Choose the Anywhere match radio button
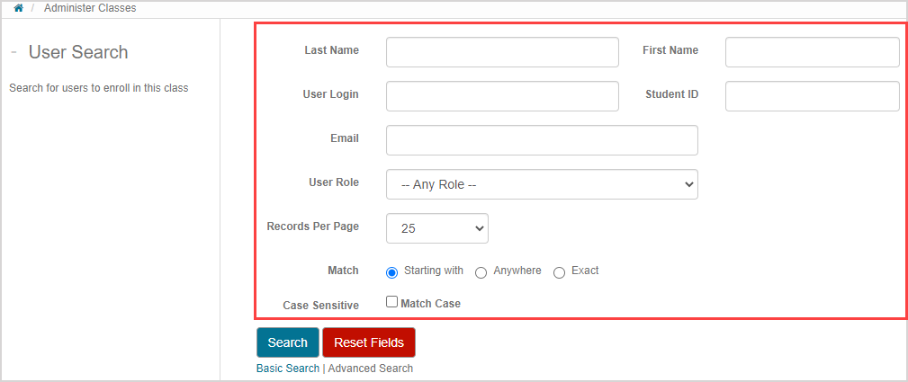Screen dimensions: 908x382 coord(481,272)
